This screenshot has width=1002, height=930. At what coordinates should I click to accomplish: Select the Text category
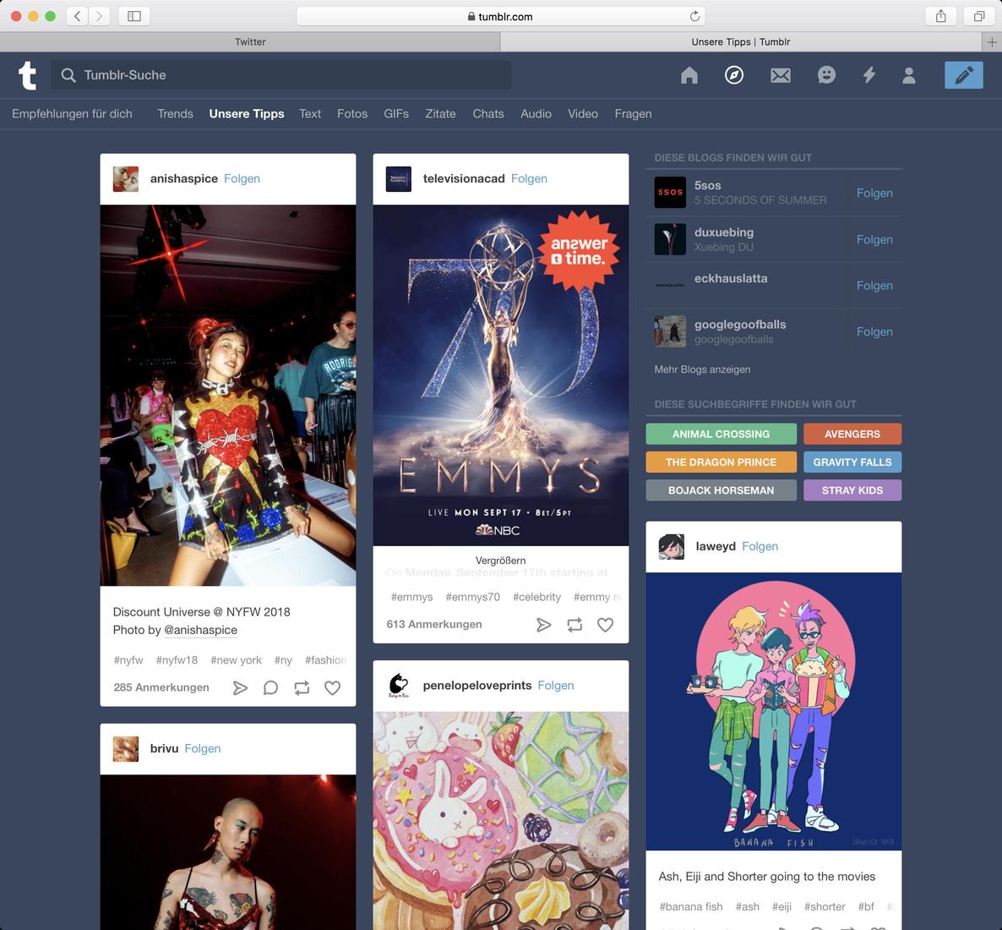click(310, 114)
